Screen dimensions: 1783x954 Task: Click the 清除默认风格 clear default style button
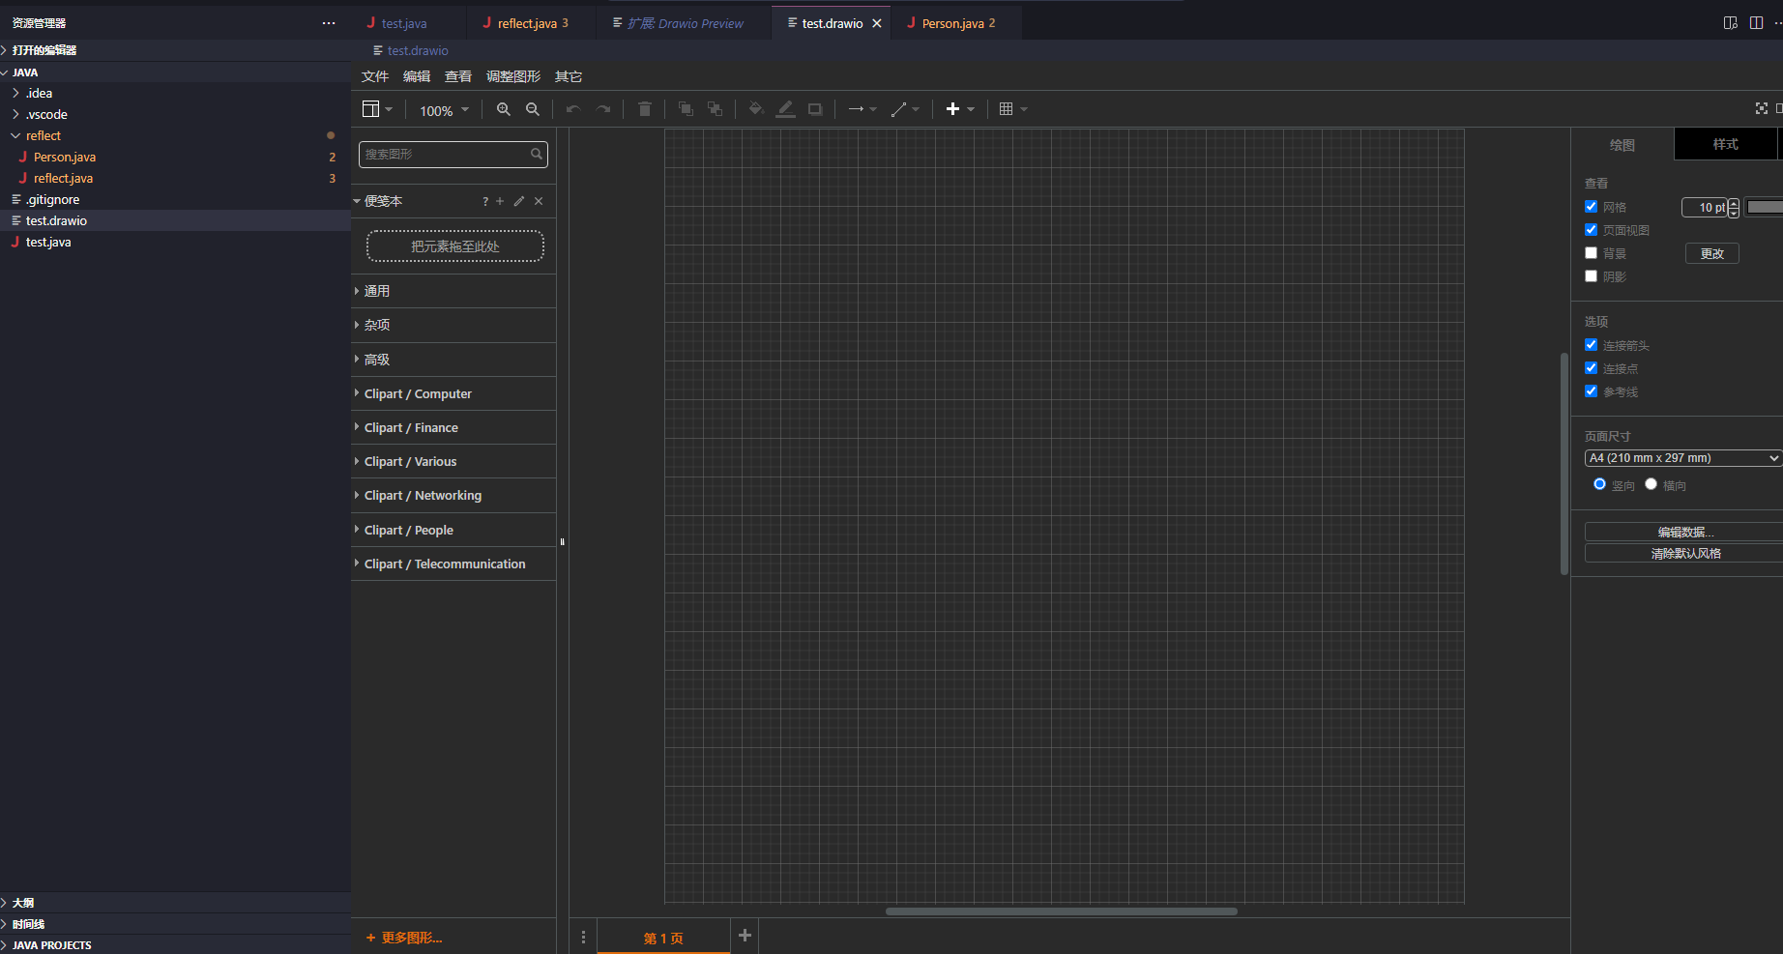[1684, 553]
